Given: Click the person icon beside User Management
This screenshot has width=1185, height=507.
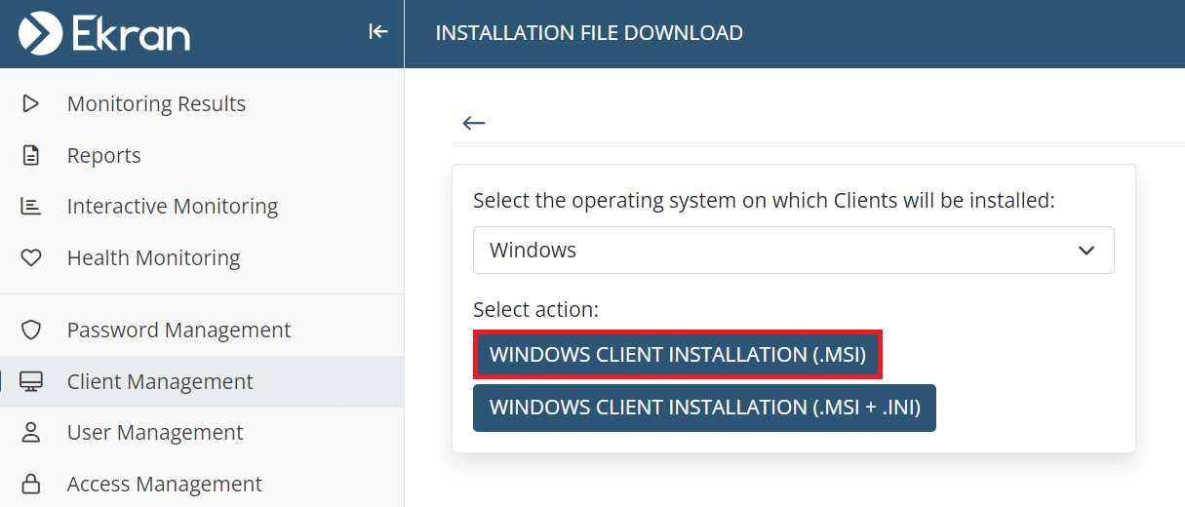Looking at the screenshot, I should (31, 432).
